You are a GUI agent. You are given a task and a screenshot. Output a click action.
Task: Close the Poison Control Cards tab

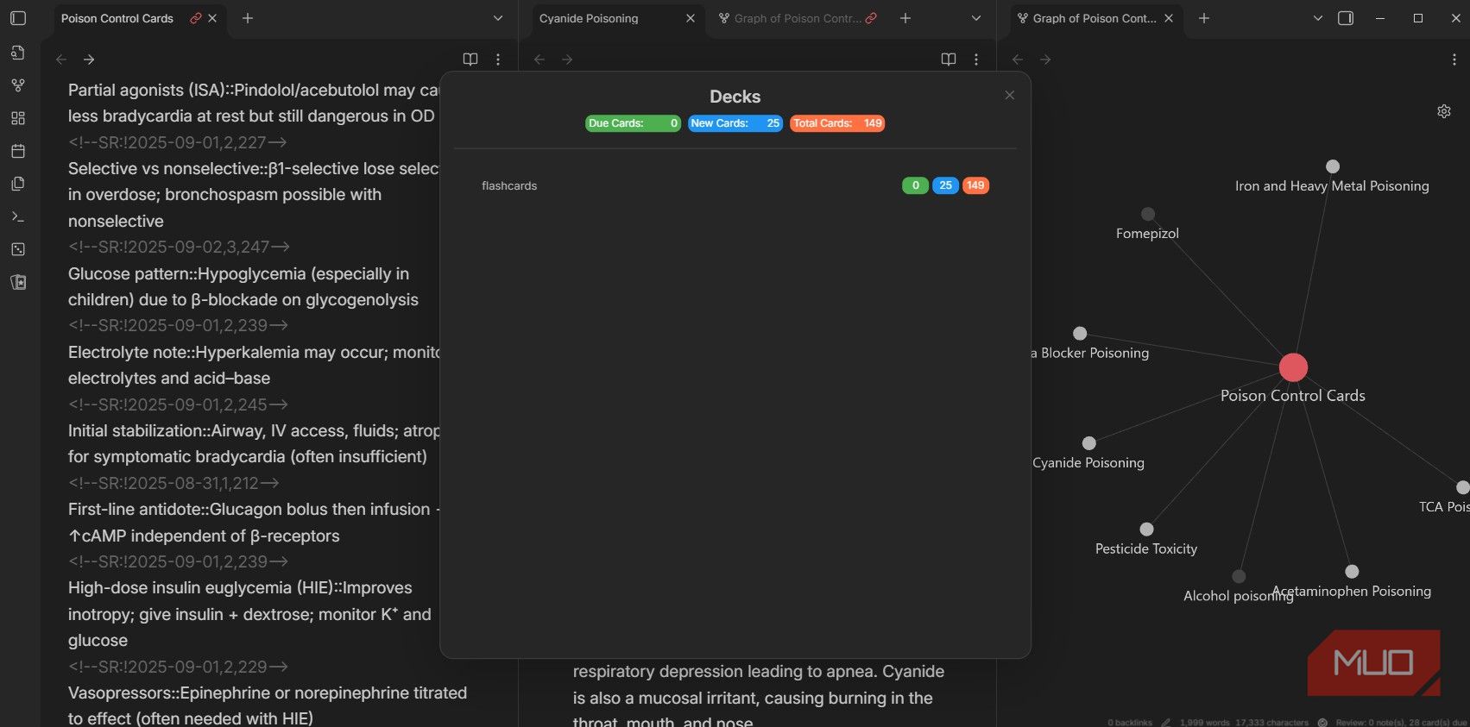(x=212, y=18)
